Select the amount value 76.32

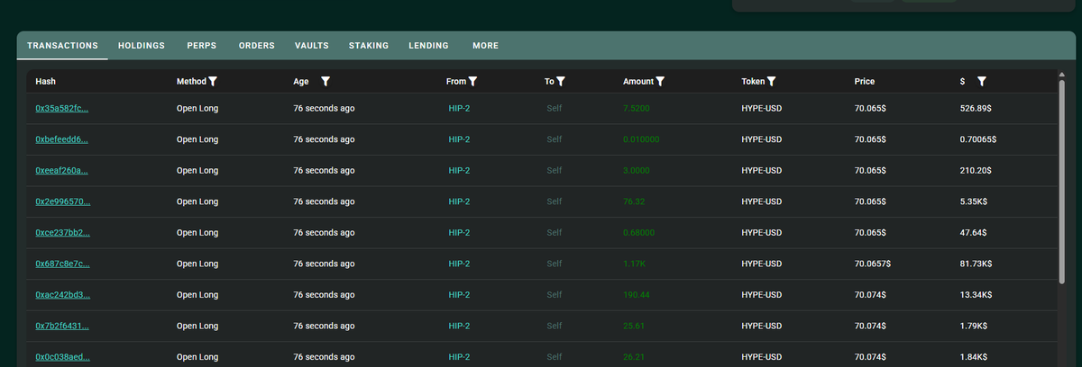(633, 201)
